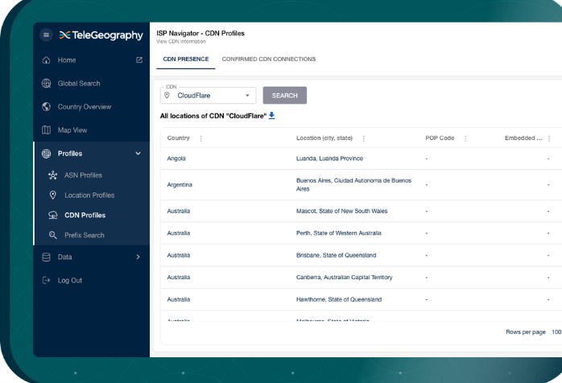562x383 pixels.
Task: Switch to CDN Presence tab
Action: pos(186,59)
